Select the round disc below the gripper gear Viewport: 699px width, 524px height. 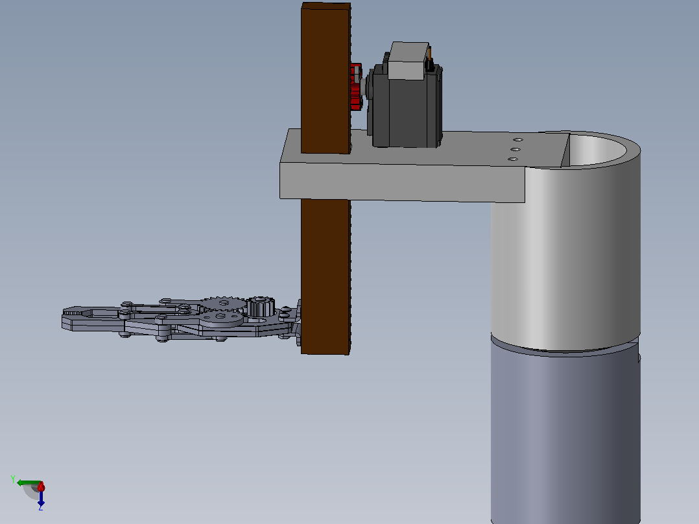[220, 318]
